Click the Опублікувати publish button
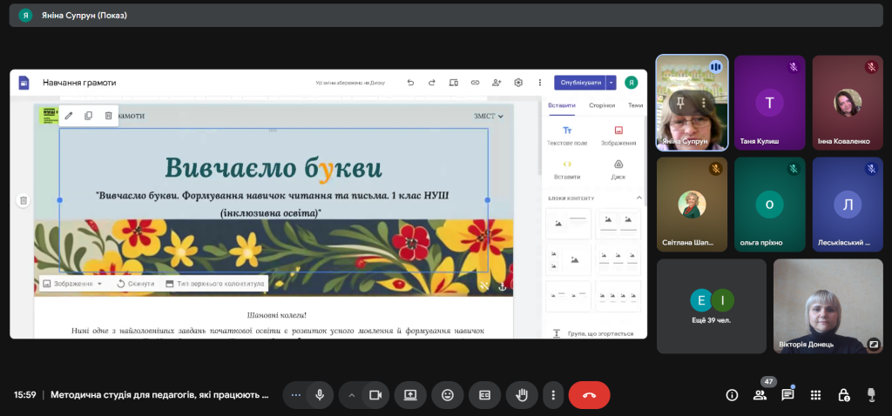Screen dimensions: 892x416 tap(580, 83)
